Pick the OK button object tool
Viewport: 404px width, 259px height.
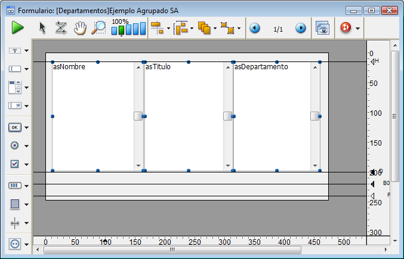(x=15, y=127)
